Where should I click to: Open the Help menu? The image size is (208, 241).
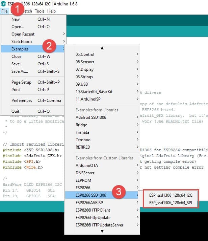(x=51, y=11)
